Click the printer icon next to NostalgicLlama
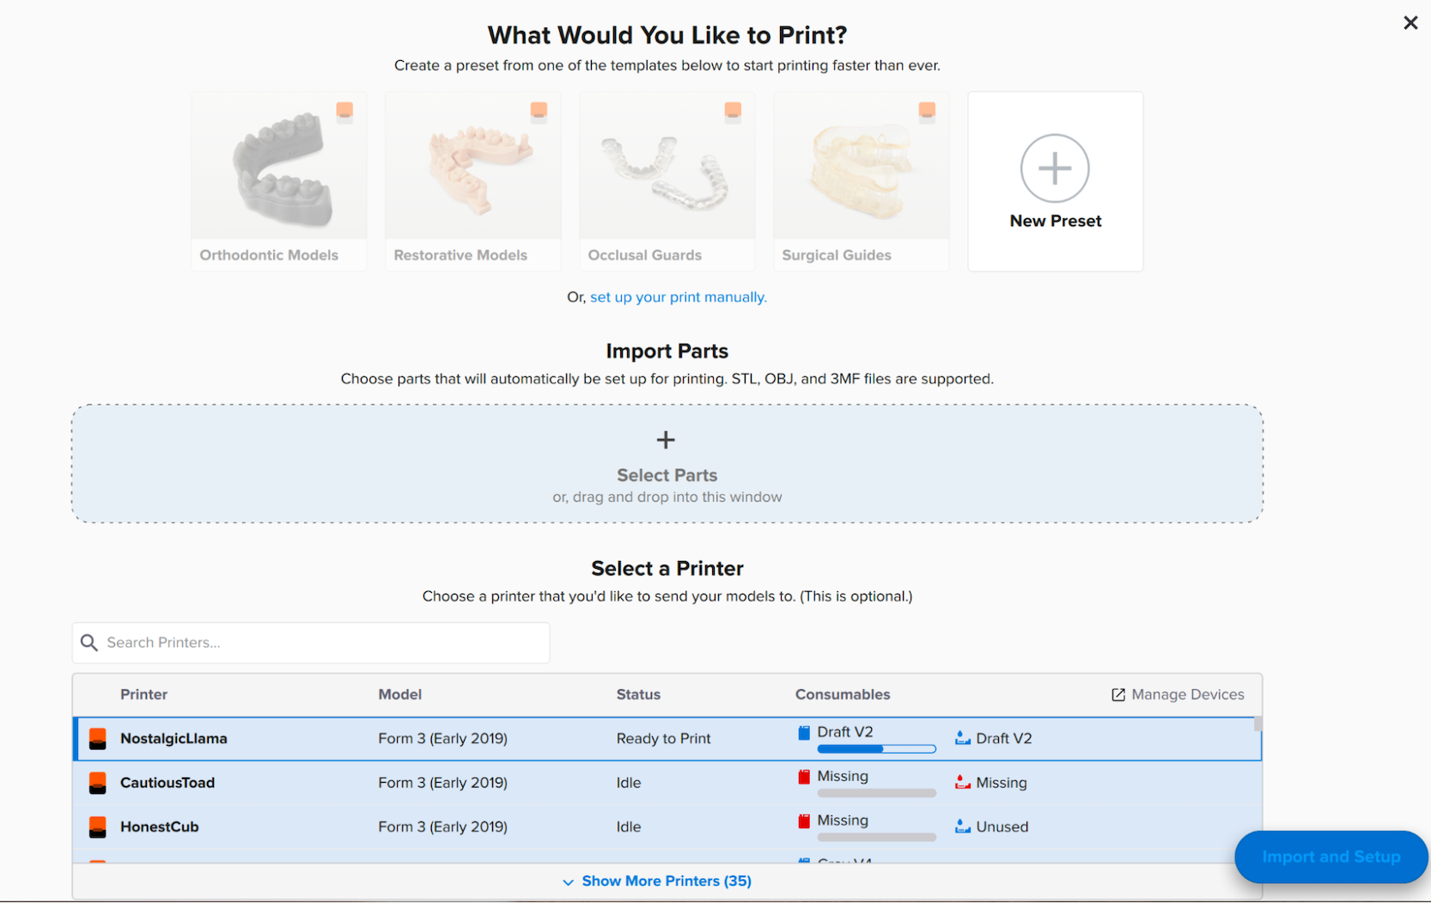Viewport: 1431px width, 903px height. click(97, 738)
